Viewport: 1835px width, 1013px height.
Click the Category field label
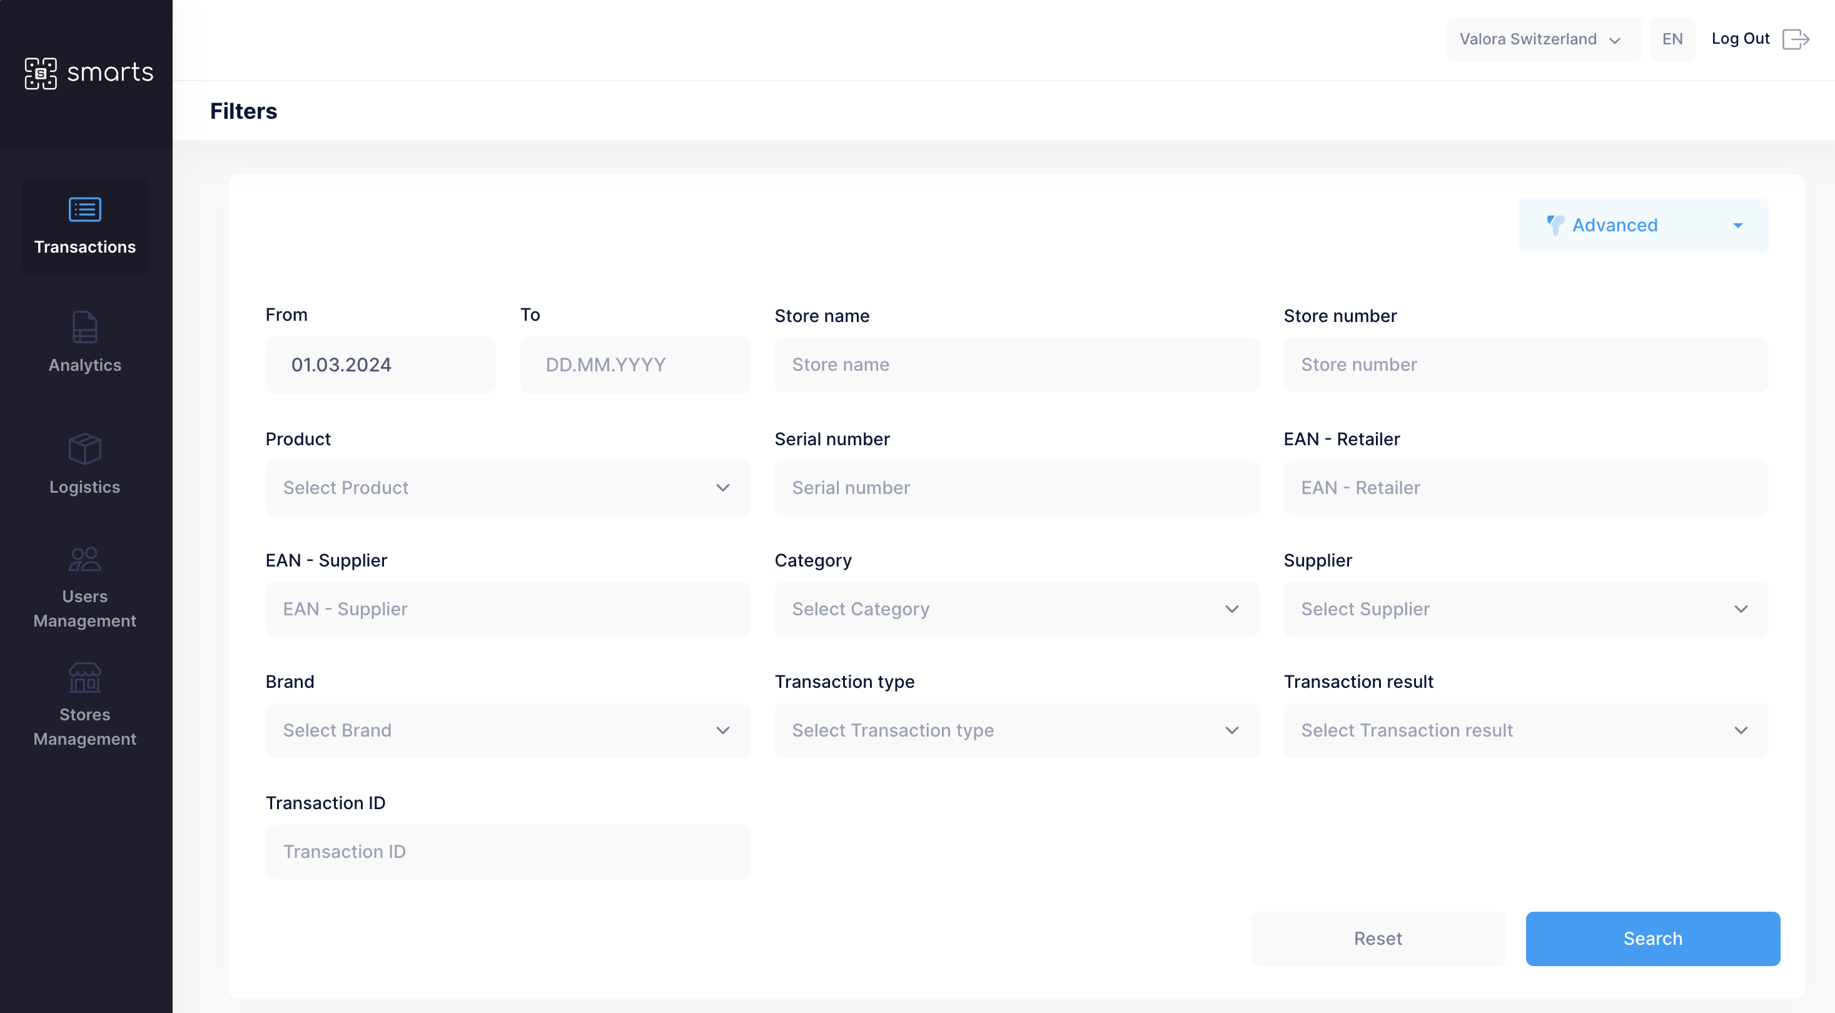(x=813, y=561)
